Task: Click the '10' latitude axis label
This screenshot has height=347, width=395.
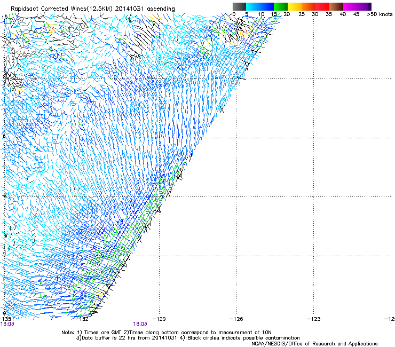Action: click(x=4, y=18)
